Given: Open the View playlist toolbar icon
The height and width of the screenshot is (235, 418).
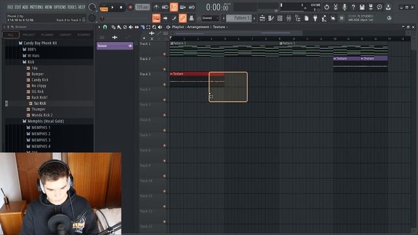Looking at the screenshot, I should (263, 18).
